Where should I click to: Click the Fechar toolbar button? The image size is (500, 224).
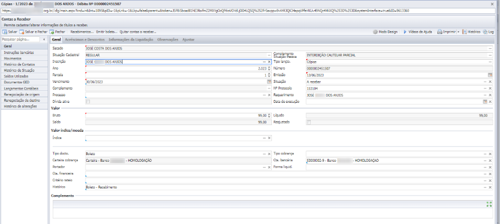tap(57, 32)
